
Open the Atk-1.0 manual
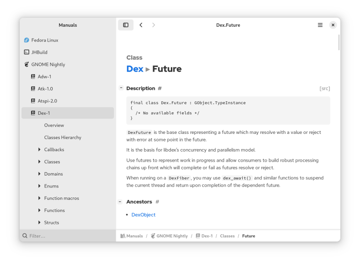tap(45, 89)
